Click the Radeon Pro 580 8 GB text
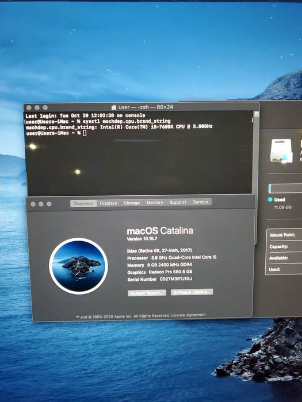Viewport: 302px width, 402px height. coord(170,272)
